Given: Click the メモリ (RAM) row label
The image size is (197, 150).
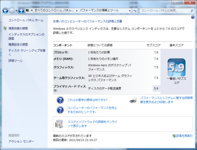Looking at the screenshot, I should pyautogui.click(x=63, y=59).
